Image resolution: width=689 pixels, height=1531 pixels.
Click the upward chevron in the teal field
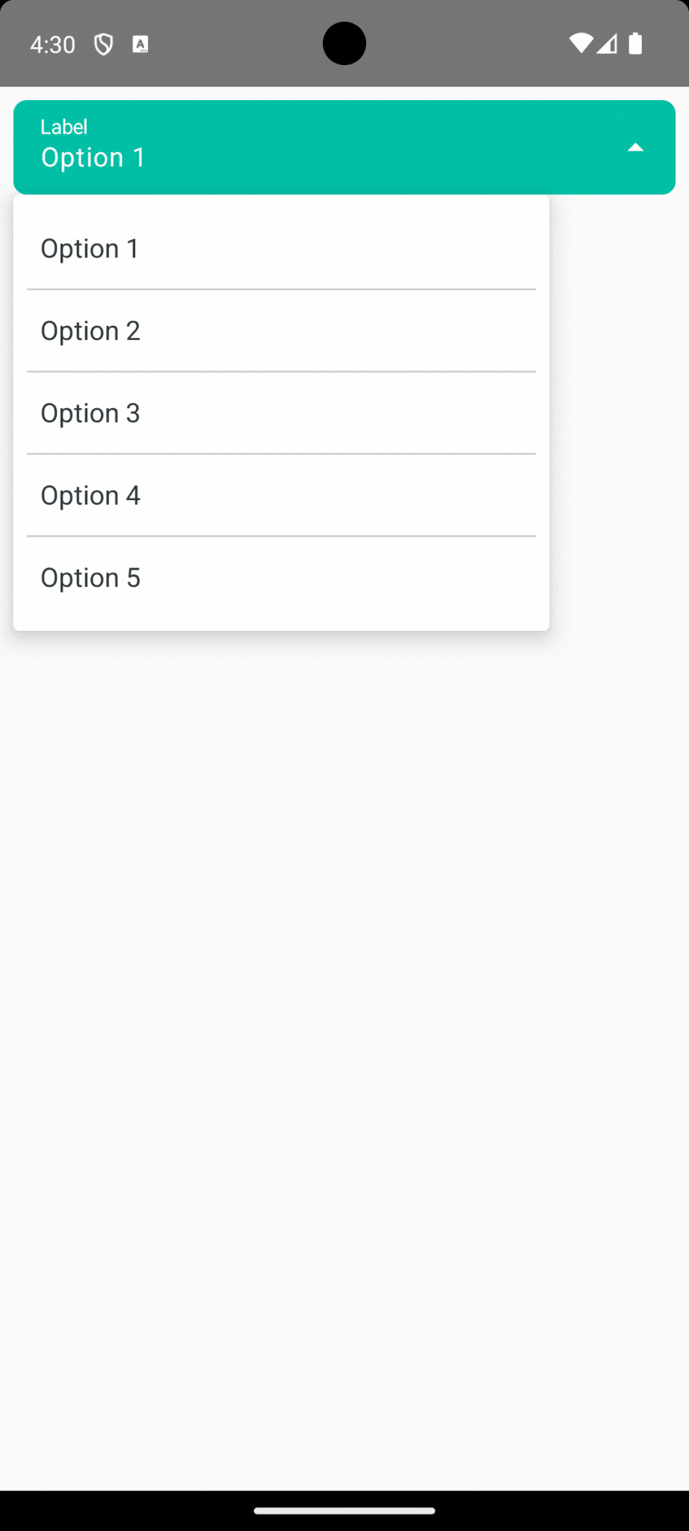(x=635, y=147)
